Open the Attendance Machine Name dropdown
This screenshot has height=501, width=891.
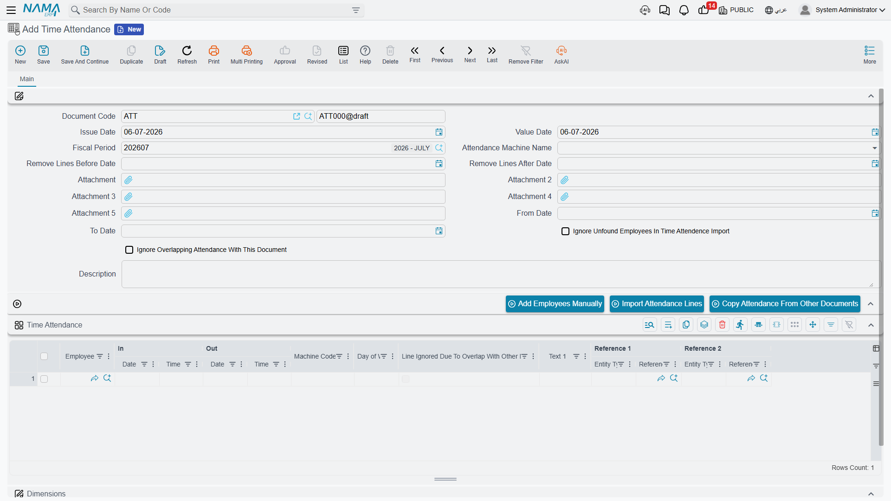click(874, 148)
